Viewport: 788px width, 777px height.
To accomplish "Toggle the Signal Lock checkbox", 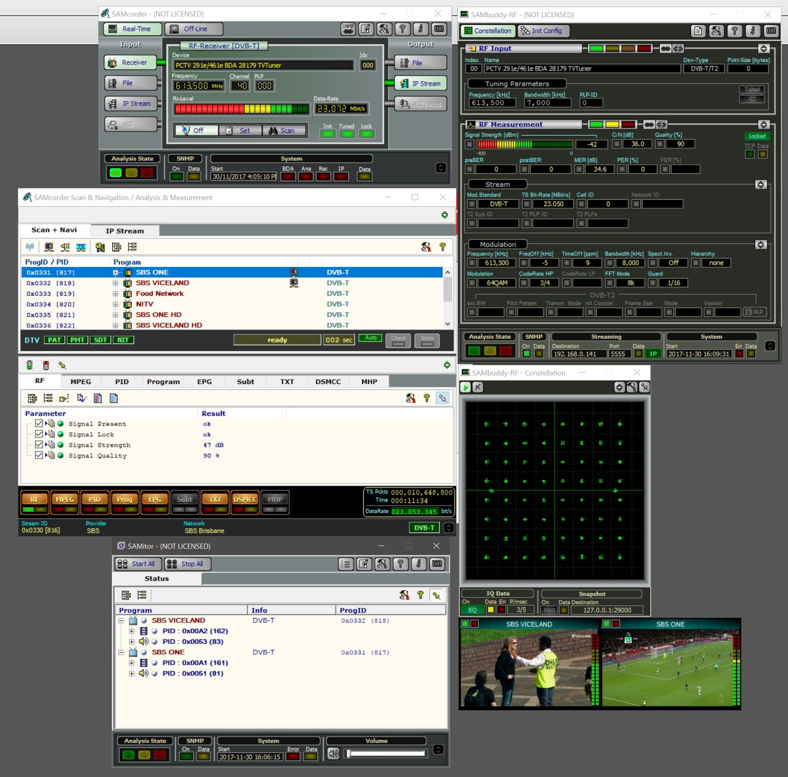I will coord(39,434).
